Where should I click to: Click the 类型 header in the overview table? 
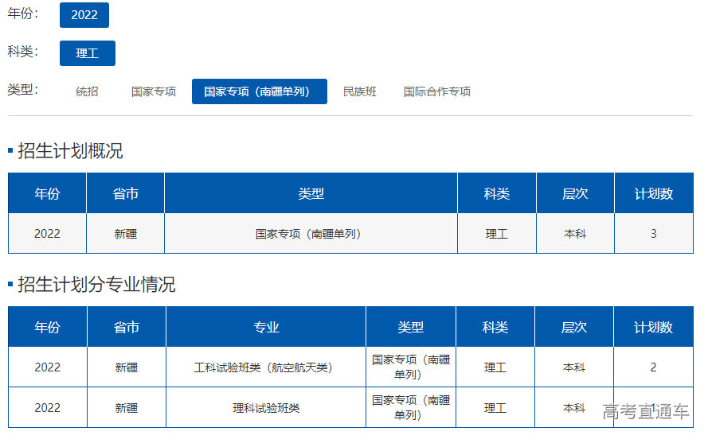pyautogui.click(x=311, y=193)
